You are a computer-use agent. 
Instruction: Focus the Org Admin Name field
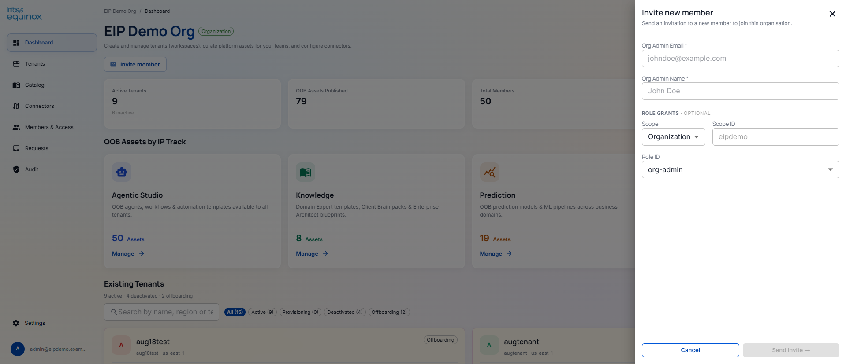[x=741, y=91]
